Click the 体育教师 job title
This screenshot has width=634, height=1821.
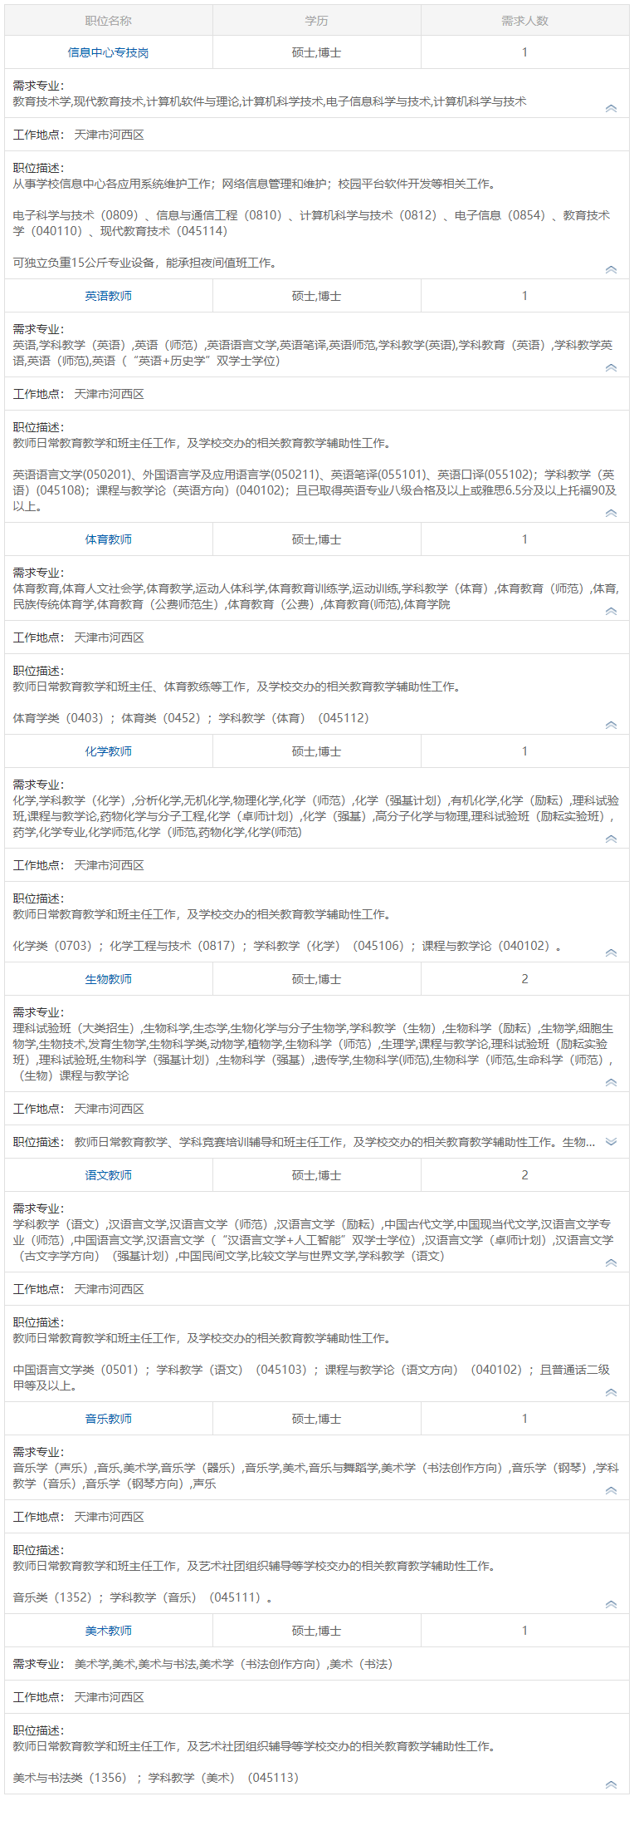click(108, 539)
